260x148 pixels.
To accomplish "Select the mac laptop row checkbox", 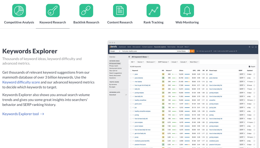I will [131, 81].
